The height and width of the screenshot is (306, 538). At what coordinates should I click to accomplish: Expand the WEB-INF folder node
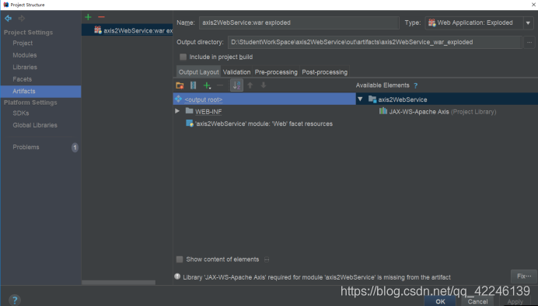[177, 111]
